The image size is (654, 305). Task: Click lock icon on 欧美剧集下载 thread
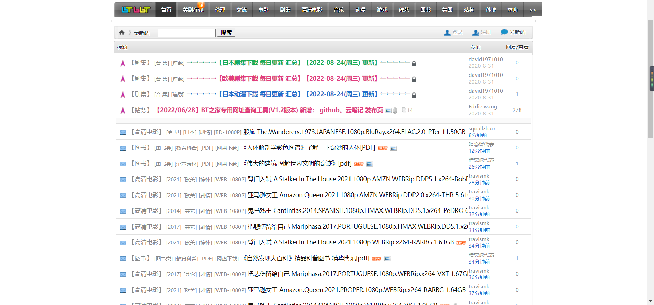(x=414, y=79)
